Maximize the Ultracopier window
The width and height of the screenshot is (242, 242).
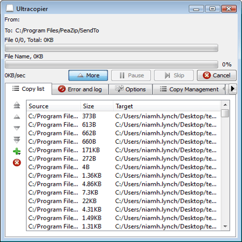tap(212, 9)
